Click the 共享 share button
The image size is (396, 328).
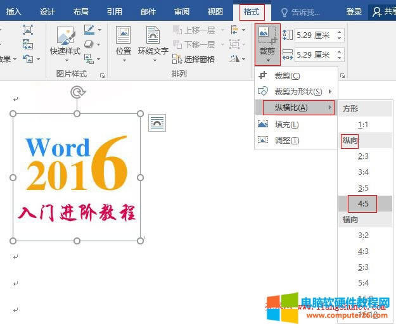click(383, 11)
